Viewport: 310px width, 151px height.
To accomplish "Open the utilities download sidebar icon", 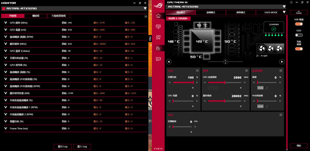I will [x=158, y=37].
